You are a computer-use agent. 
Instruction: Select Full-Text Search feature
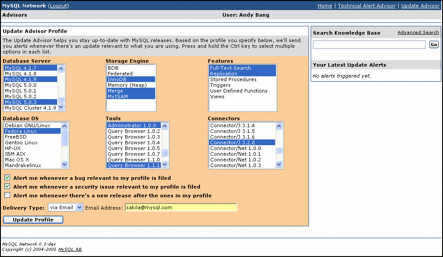(243, 68)
